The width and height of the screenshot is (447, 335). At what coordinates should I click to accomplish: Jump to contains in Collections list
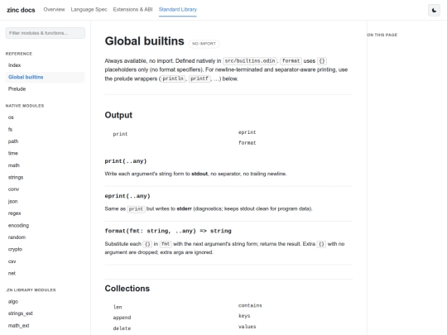pos(250,305)
